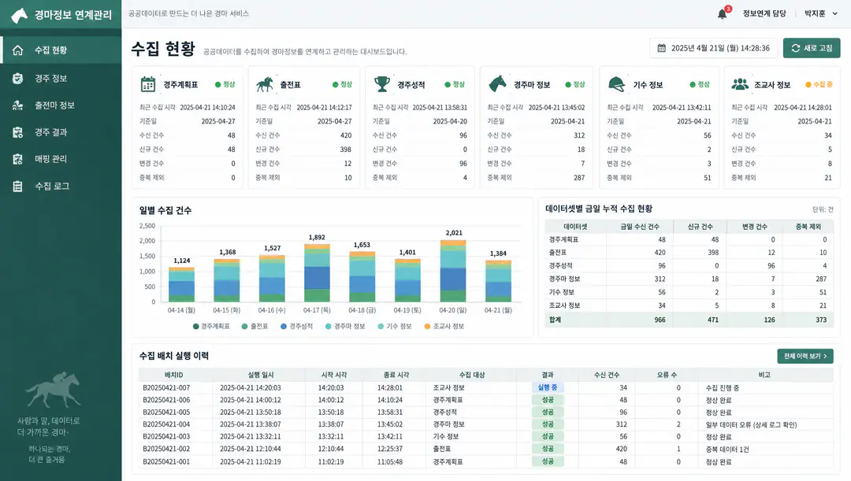This screenshot has width=851, height=481.
Task: Click the 04-20 (일) bar in the chart
Action: pos(453,271)
